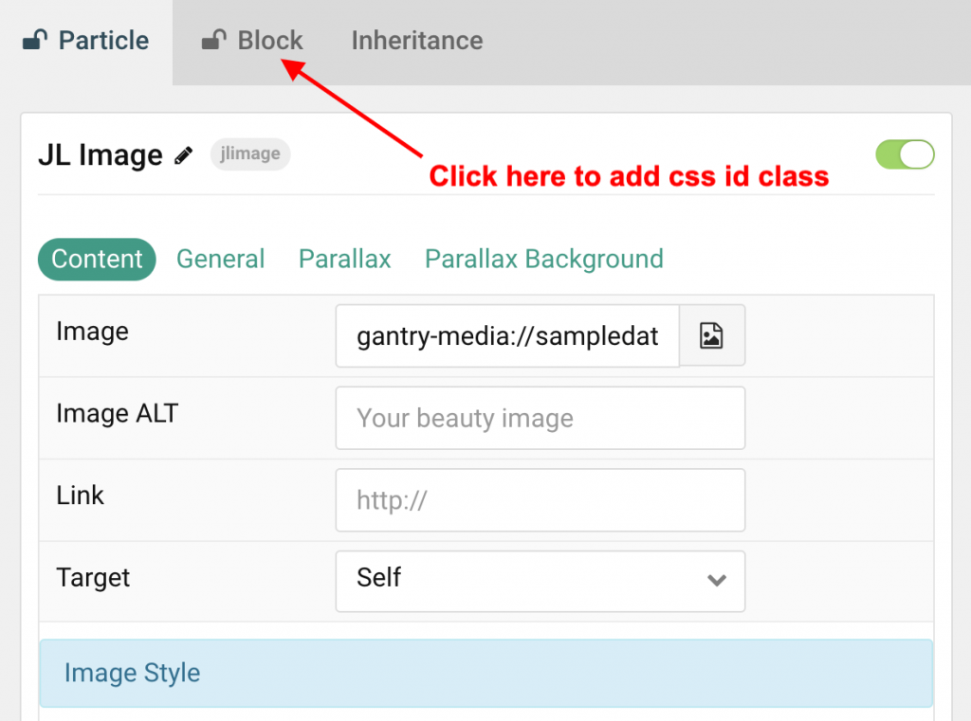Toggle the JL Image particle enabled switch
The image size is (971, 721).
[x=905, y=155]
